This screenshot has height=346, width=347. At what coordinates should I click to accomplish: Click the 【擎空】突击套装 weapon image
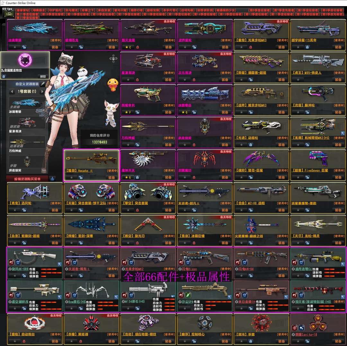pyautogui.click(x=148, y=192)
